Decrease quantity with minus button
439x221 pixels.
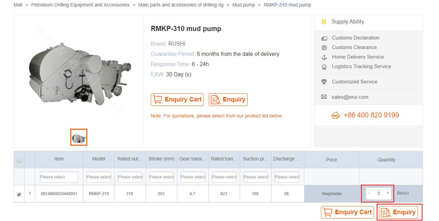point(369,193)
